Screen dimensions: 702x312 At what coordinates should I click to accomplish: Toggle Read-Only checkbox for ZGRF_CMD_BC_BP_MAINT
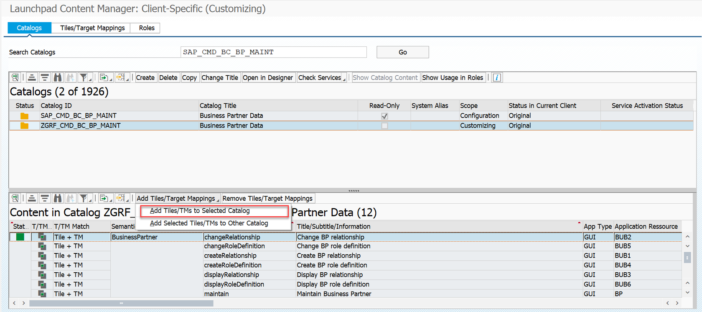pos(384,125)
